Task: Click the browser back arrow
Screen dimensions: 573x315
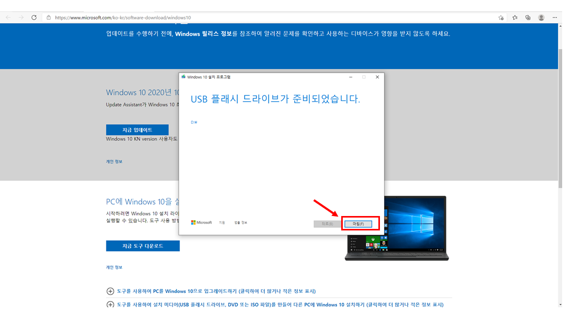Action: pos(8,18)
